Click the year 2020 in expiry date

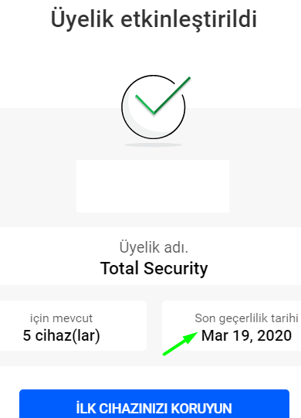(x=274, y=335)
